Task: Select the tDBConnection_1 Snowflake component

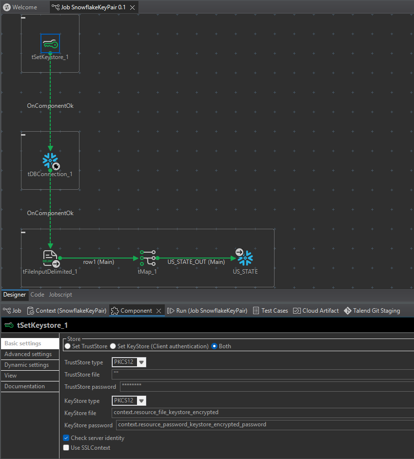Action: (x=50, y=160)
